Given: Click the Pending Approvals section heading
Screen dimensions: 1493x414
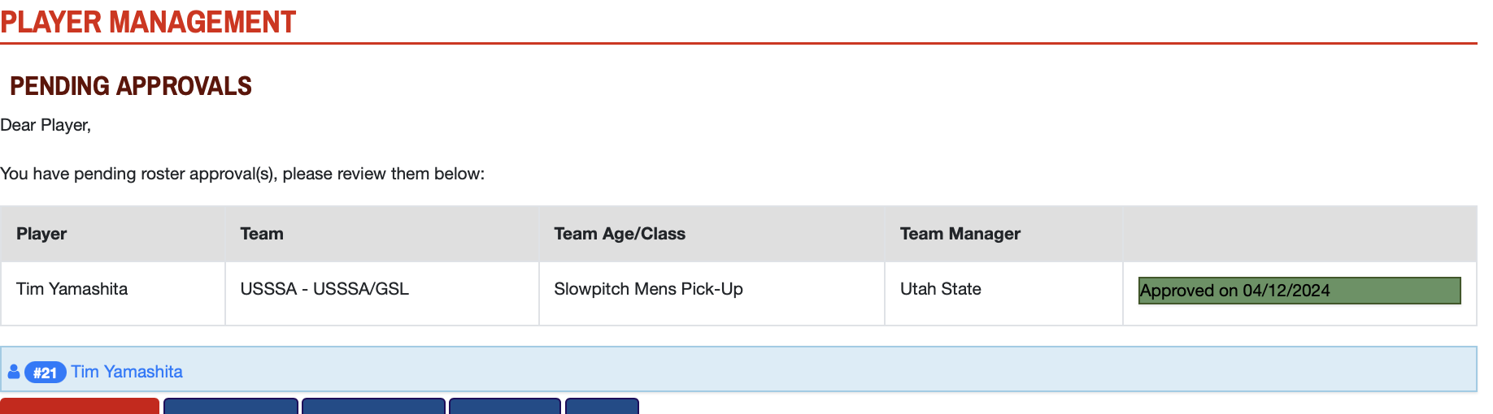Looking at the screenshot, I should click(x=131, y=86).
